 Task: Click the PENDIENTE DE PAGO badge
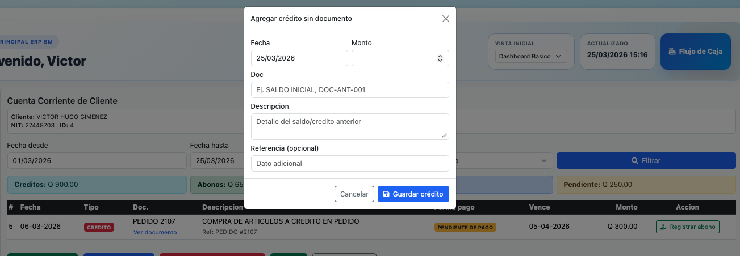pyautogui.click(x=465, y=227)
